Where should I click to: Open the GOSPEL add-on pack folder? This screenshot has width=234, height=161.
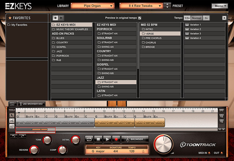[x=72, y=47]
